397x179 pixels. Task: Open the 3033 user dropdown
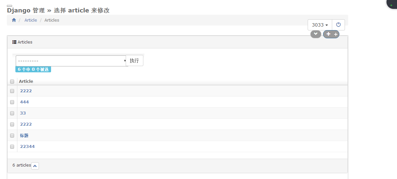click(320, 25)
